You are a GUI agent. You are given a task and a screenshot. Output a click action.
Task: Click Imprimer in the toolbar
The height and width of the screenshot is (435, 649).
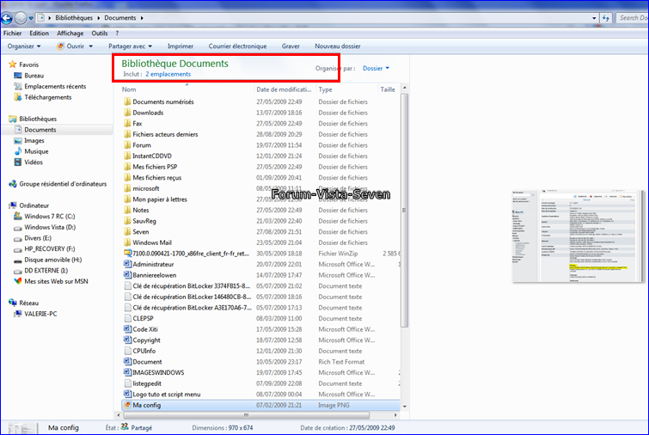(x=180, y=46)
